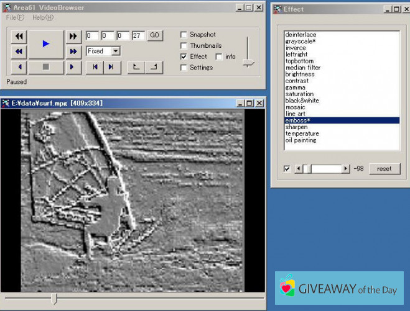Jump to the end of the video

click(111, 67)
